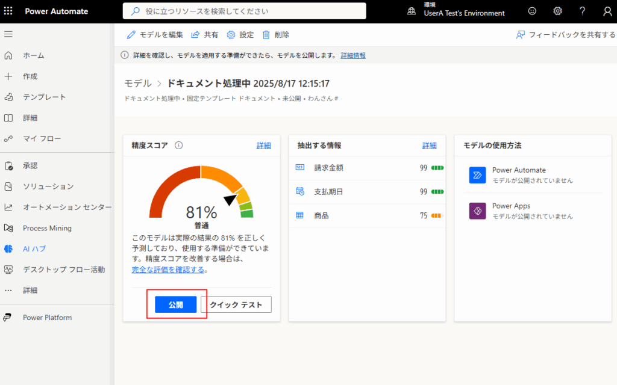Click the search magnifier icon
The width and height of the screenshot is (617, 385).
click(x=136, y=11)
